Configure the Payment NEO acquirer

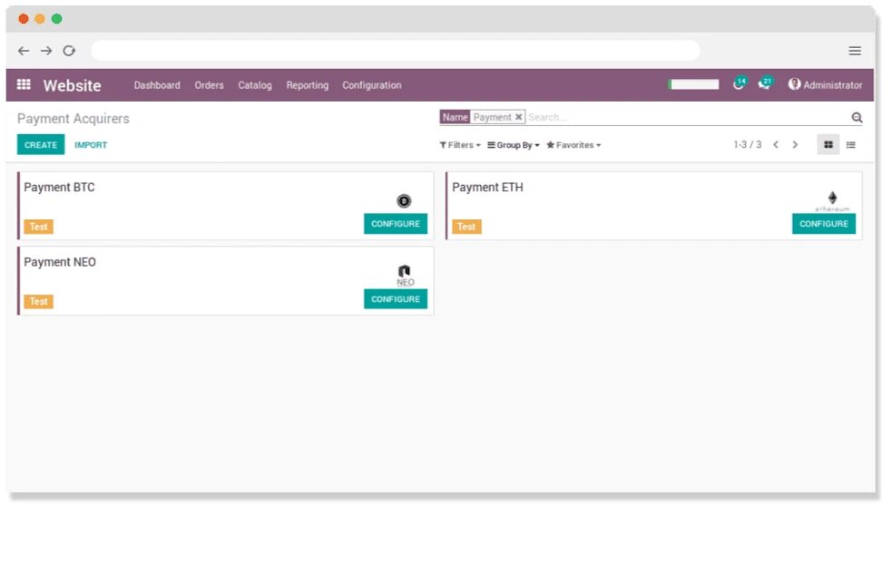click(x=395, y=298)
